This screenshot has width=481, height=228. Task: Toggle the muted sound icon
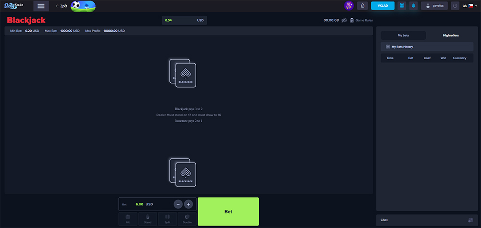(344, 20)
